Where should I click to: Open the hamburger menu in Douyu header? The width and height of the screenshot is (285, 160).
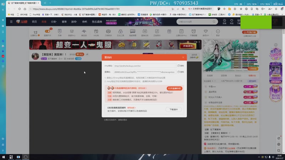[x=11, y=22]
